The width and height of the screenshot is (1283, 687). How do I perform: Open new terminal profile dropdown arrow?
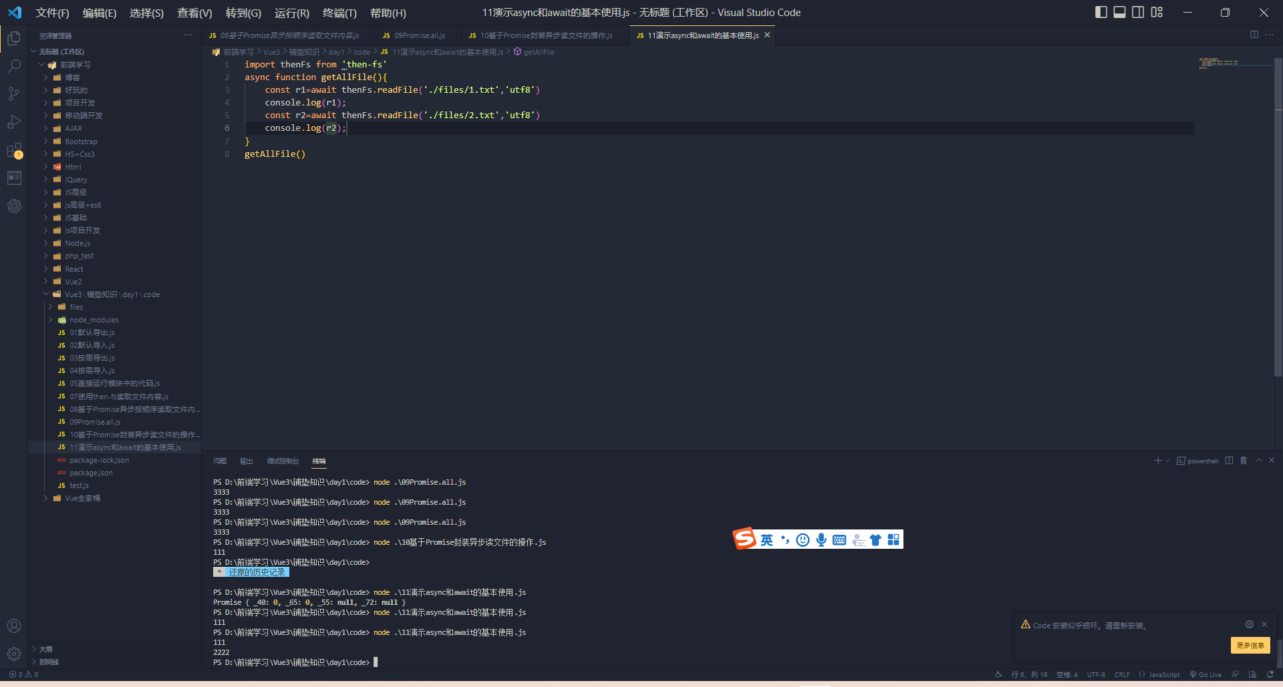tap(1167, 461)
